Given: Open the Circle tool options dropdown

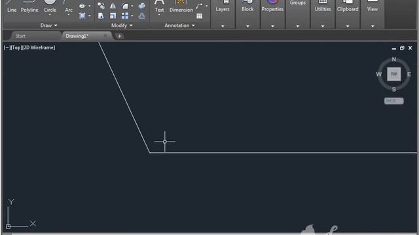Looking at the screenshot, I should 50,14.
